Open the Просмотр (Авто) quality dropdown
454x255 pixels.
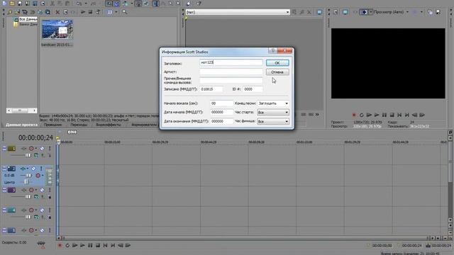407,12
